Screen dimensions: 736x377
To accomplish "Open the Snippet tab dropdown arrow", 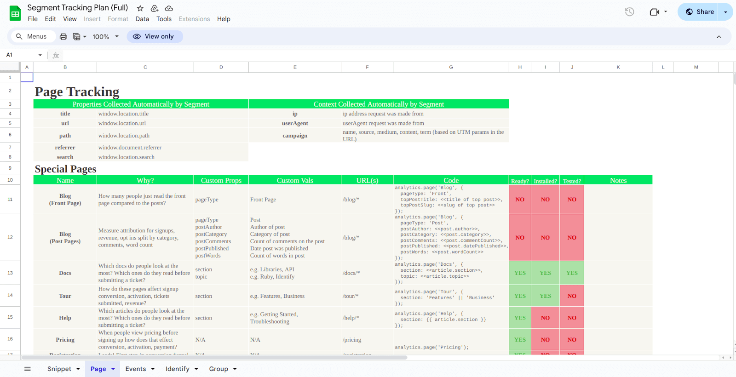I will 78,369.
